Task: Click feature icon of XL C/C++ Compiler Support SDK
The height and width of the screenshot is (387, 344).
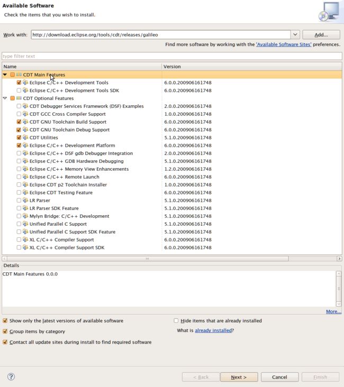Action: pos(25,247)
